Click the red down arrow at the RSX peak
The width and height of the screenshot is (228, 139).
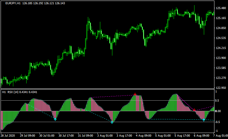click(135, 94)
